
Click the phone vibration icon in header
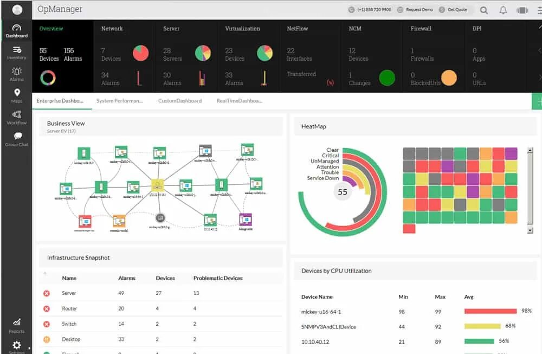click(x=522, y=10)
